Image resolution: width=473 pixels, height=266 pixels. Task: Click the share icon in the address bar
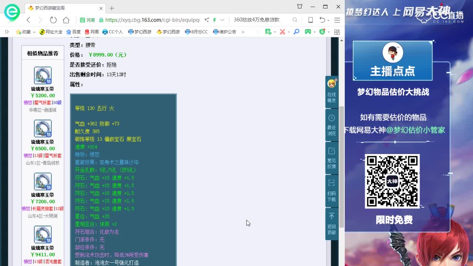[x=207, y=20]
